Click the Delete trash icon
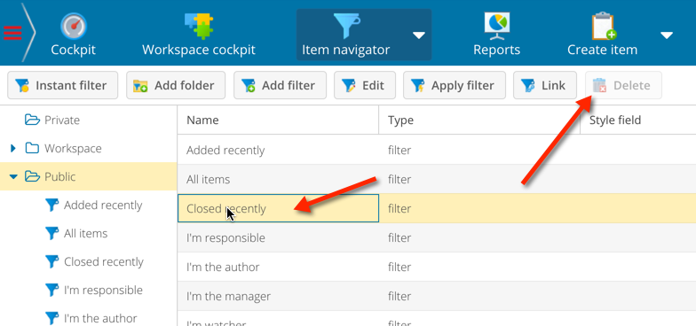This screenshot has width=696, height=326. click(x=599, y=85)
